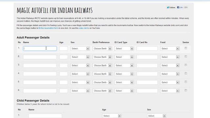Open ID Card Type dropdown for passenger 2
Screen dimensions: 210x118
tap(124, 57)
